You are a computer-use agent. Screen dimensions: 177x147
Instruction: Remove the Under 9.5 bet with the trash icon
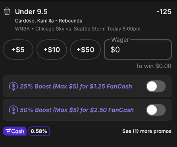7,12
